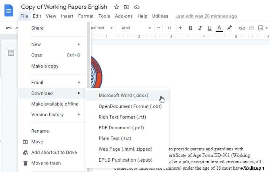Open the highlight color marker tool

pyautogui.click(x=229, y=28)
